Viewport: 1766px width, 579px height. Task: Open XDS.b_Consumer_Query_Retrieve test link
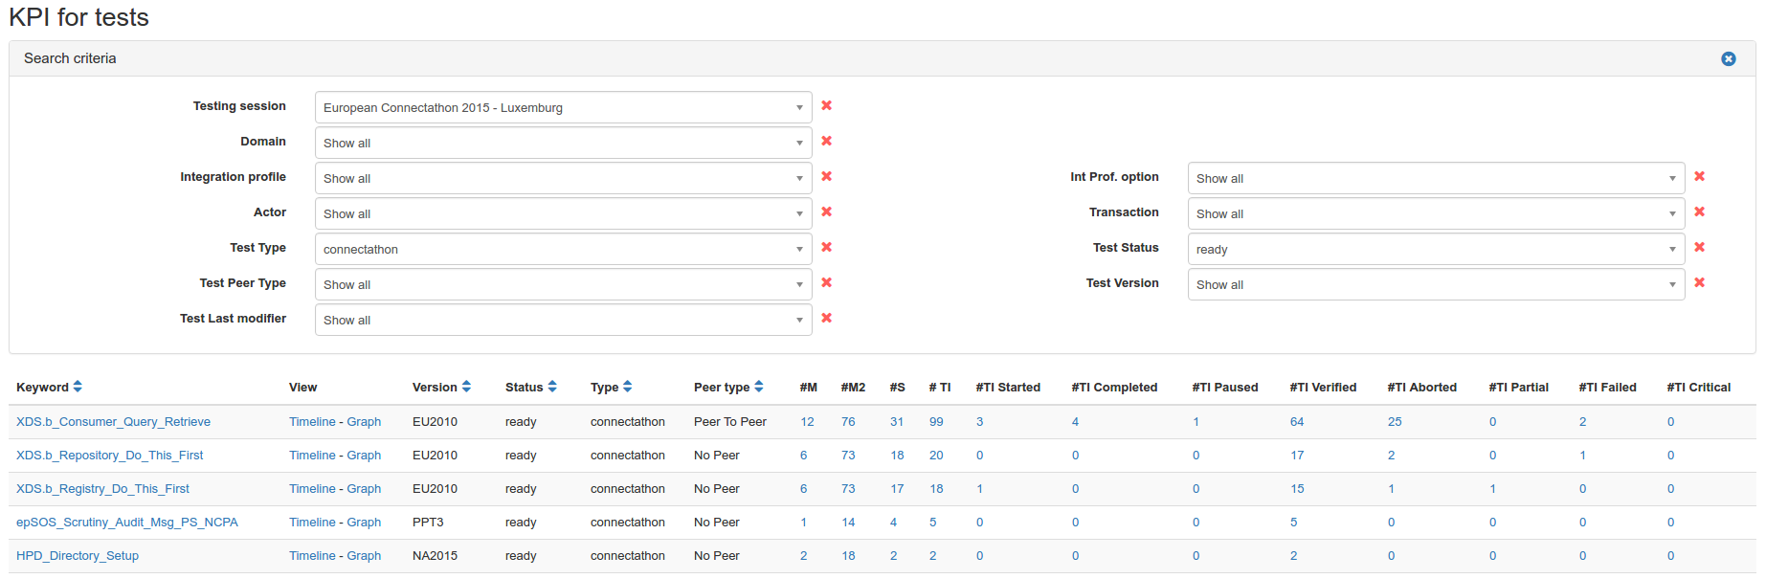[113, 422]
